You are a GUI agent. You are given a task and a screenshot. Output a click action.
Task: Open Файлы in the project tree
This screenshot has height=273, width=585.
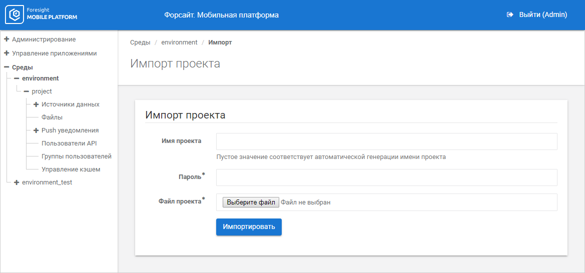point(52,117)
